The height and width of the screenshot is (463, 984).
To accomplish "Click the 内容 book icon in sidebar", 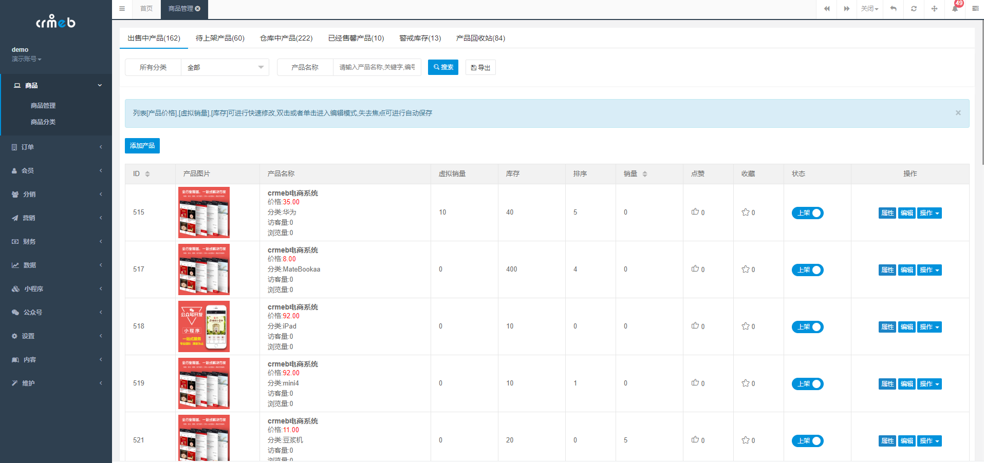I will pyautogui.click(x=15, y=360).
